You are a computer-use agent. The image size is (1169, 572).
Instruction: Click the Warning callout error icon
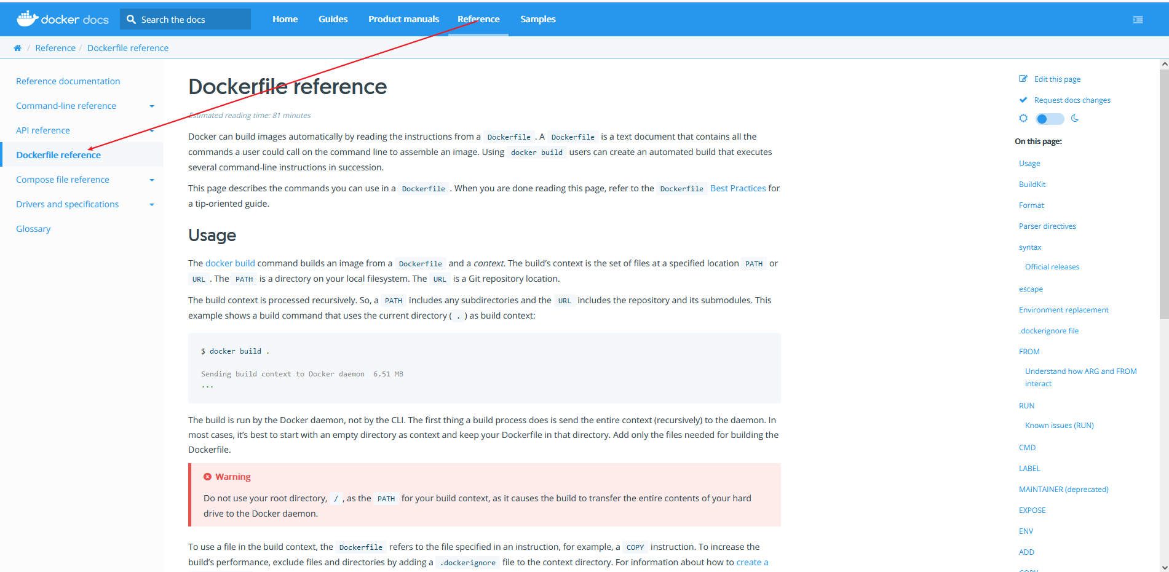click(207, 477)
